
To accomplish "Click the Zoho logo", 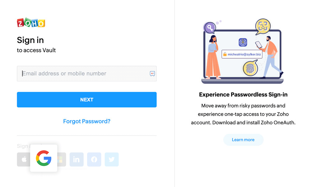I will [31, 23].
